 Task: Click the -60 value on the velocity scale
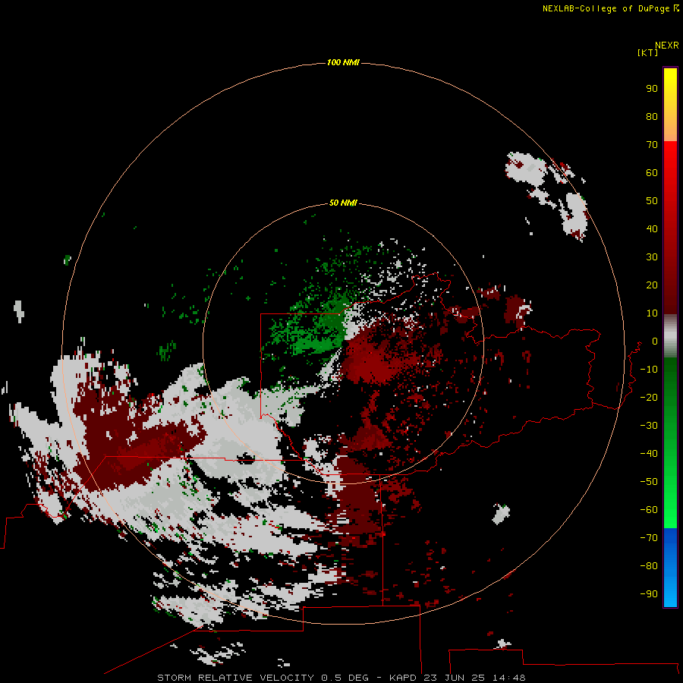[649, 510]
